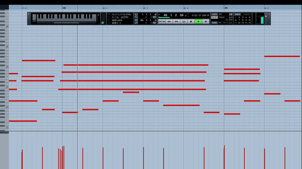Go to the previous marker in transport
This screenshot has width=302, height=169.
coord(160,22)
